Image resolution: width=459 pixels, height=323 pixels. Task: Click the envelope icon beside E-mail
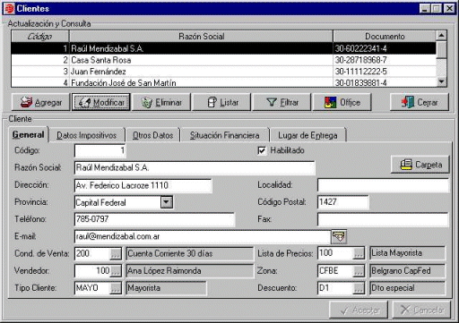coord(339,237)
